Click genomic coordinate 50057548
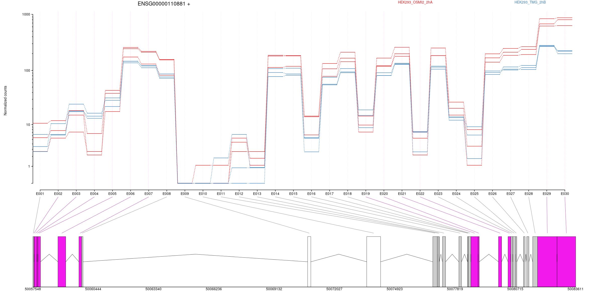The width and height of the screenshot is (603, 301). click(33, 289)
